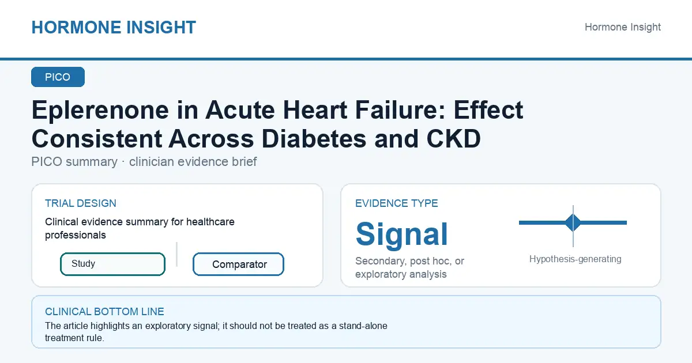The height and width of the screenshot is (363, 692).
Task: Click the Secondary, post hoc, or exploratory text
Action: pyautogui.click(x=410, y=268)
